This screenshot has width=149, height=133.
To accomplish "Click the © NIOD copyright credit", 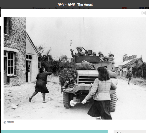I will point(9,122).
